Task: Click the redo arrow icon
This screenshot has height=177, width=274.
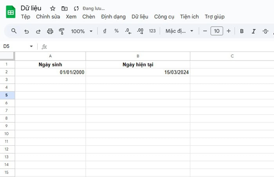Action: click(38, 31)
